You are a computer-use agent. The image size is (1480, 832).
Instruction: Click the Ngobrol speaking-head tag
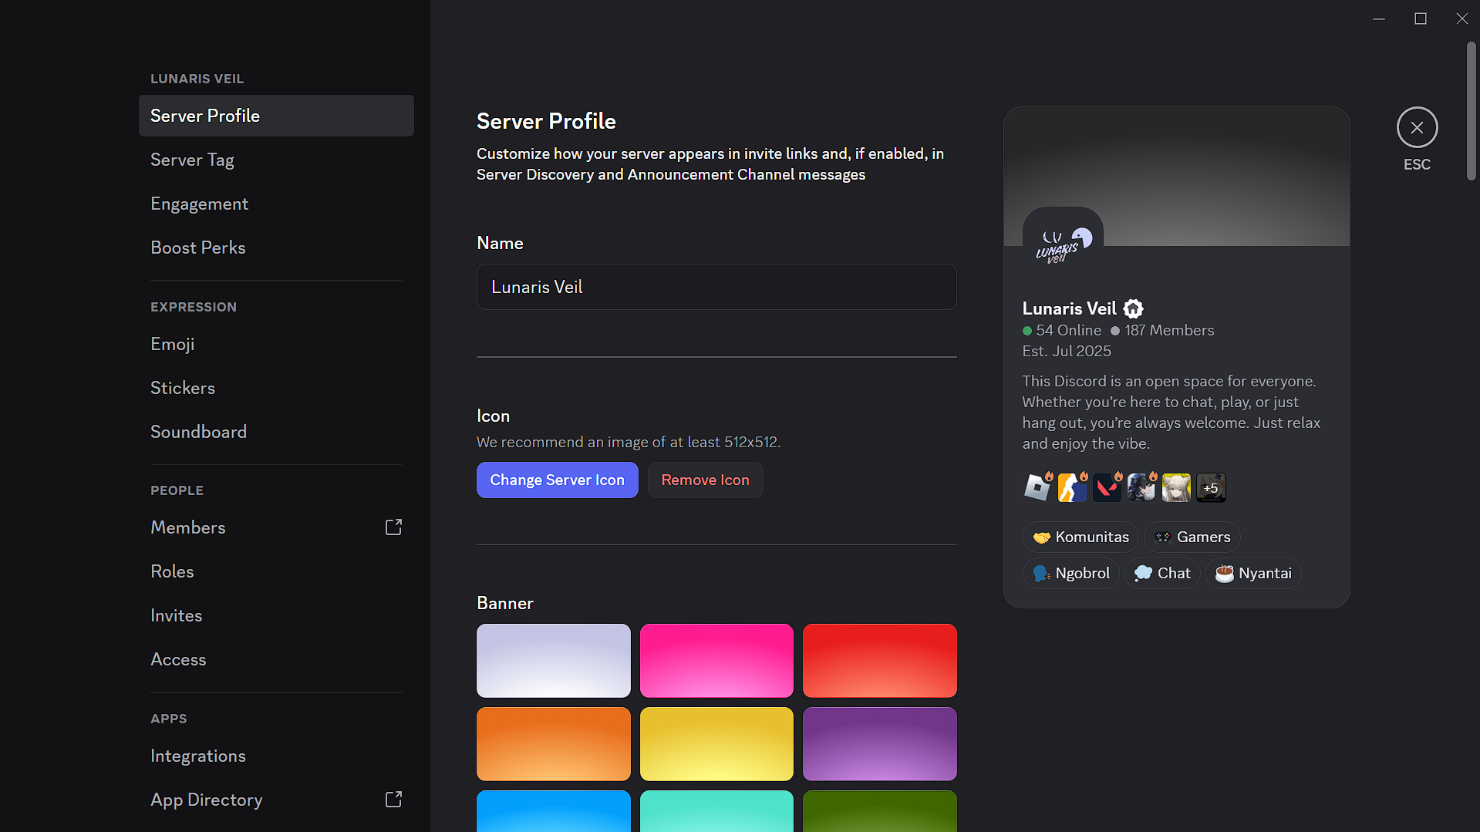coord(1071,574)
